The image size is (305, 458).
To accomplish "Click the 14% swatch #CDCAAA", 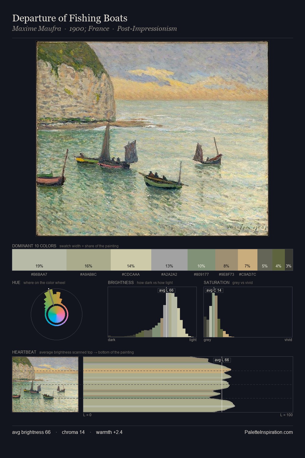I will tap(131, 260).
